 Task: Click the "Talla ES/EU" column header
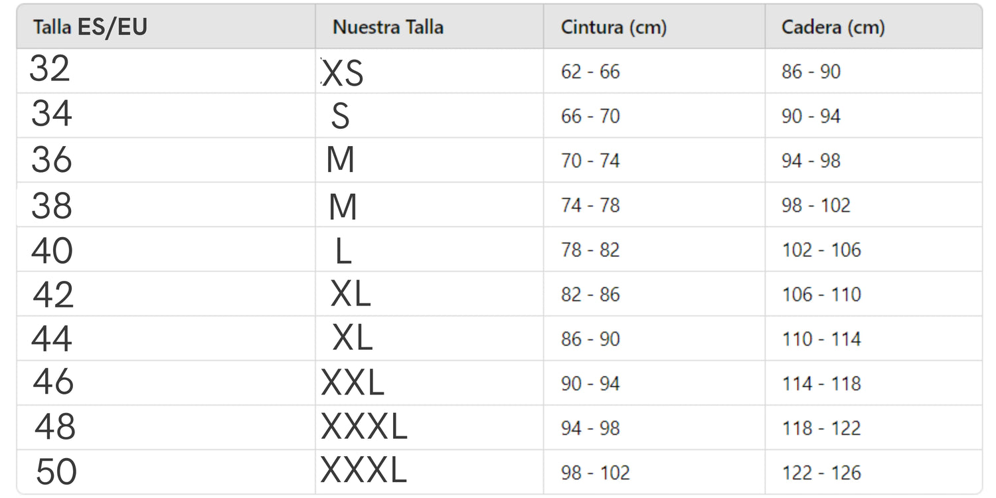coord(90,27)
